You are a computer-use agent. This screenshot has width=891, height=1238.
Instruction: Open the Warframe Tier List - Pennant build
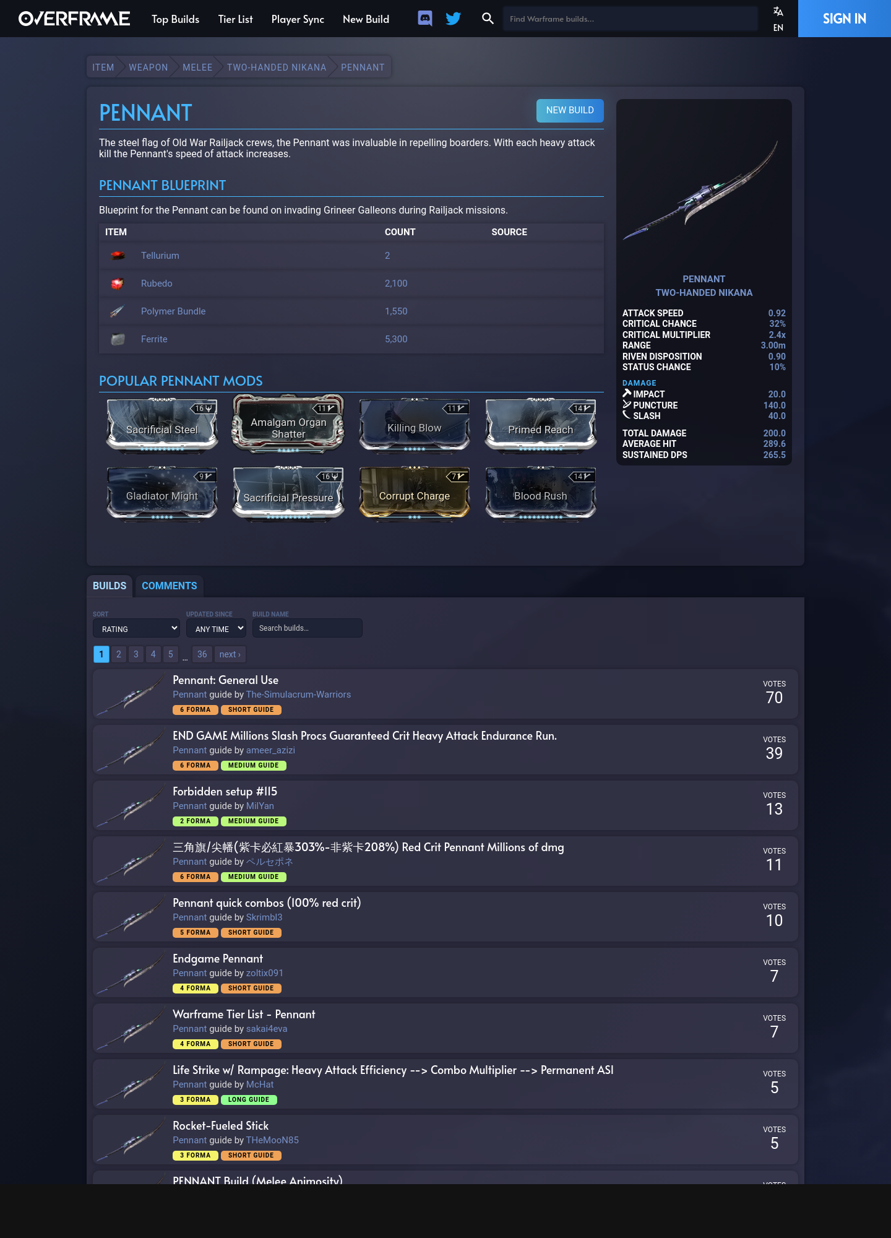[x=244, y=1015]
